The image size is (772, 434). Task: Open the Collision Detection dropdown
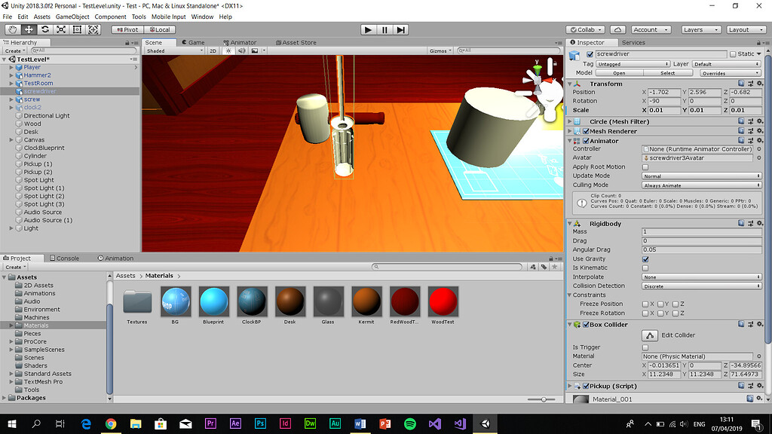[701, 286]
